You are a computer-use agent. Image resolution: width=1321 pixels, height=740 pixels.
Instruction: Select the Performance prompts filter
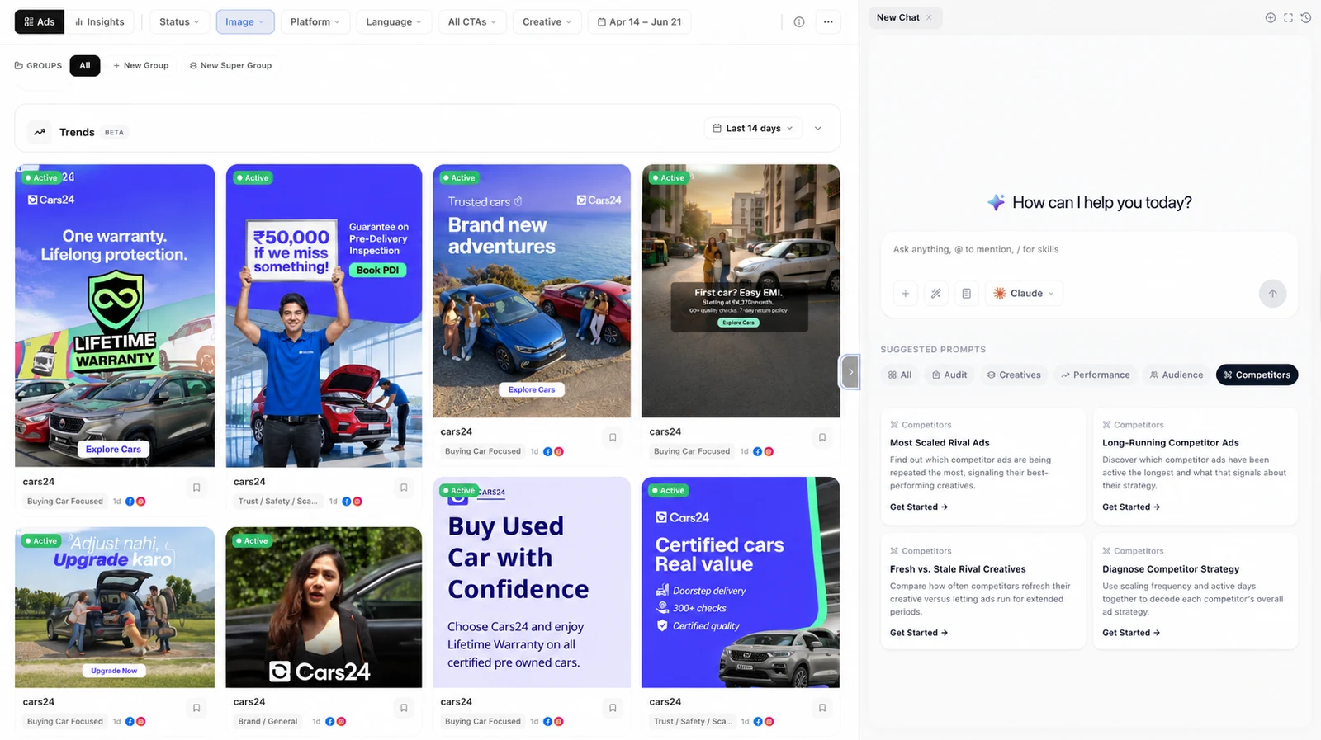tap(1095, 375)
